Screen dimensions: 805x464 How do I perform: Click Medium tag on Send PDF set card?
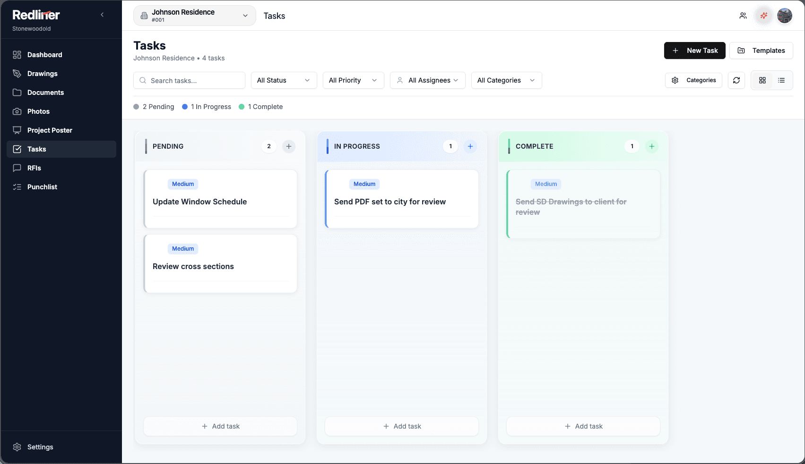(364, 184)
